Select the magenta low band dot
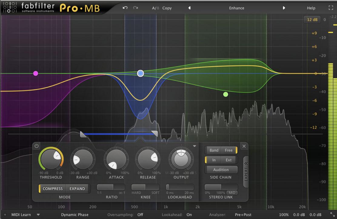 pos(36,73)
